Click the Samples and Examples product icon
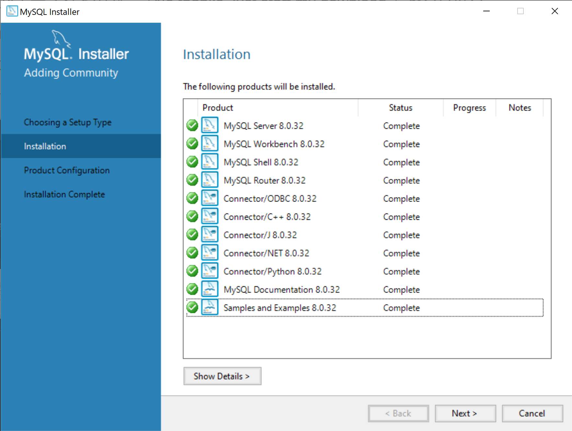This screenshot has width=572, height=431. pos(210,307)
